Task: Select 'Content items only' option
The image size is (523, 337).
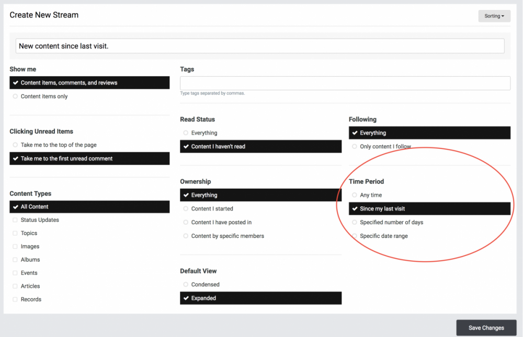Action: 44,97
